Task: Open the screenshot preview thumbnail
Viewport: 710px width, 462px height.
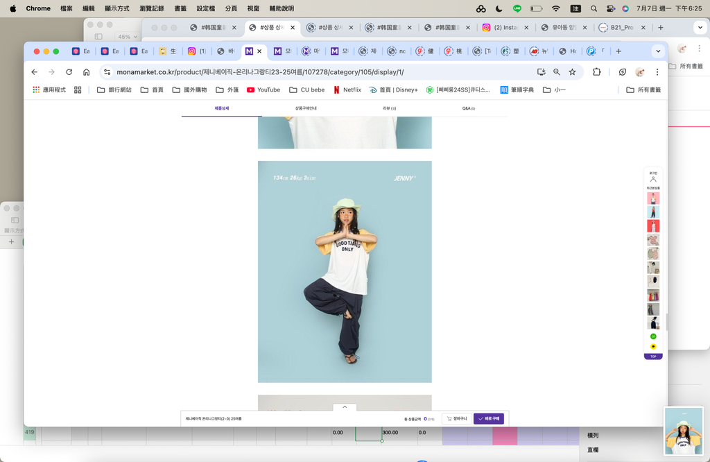Action: point(684,431)
